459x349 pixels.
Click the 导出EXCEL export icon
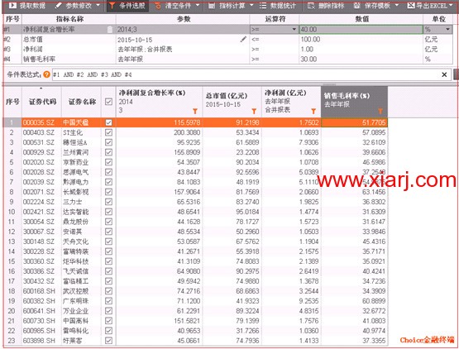coord(411,5)
